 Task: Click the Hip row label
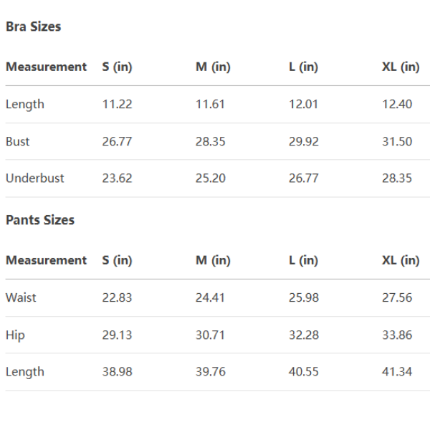pos(15,335)
